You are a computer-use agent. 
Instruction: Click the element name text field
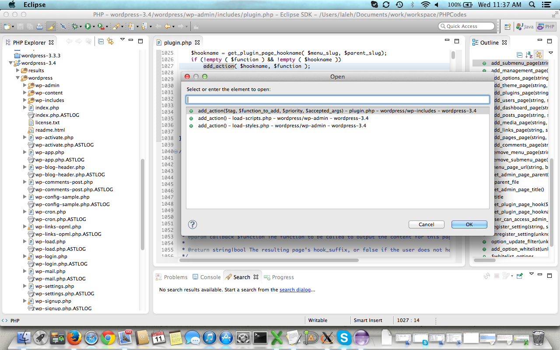tap(337, 100)
